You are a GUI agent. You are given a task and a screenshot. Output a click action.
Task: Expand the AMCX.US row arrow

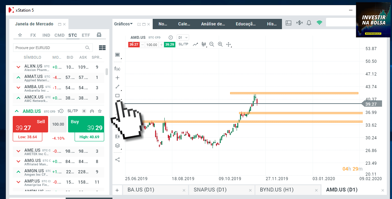click(x=18, y=98)
